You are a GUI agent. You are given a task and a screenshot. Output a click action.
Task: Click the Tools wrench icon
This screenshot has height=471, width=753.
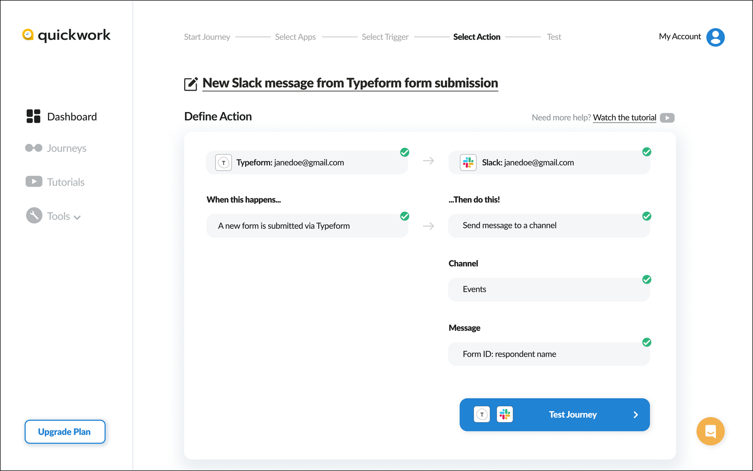[x=34, y=215]
